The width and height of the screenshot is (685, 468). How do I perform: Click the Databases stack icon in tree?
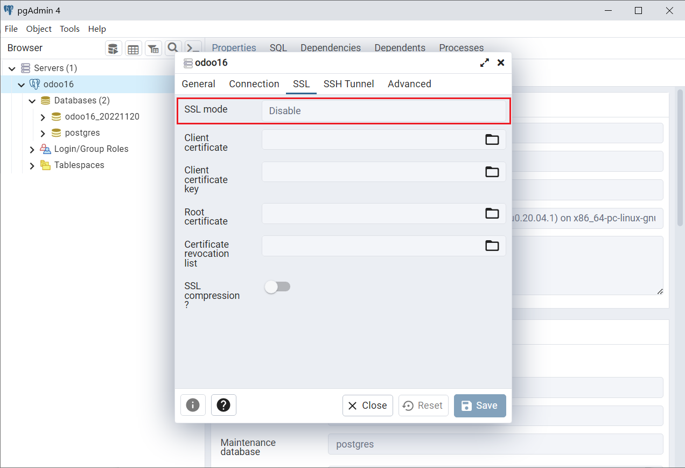pyautogui.click(x=45, y=100)
